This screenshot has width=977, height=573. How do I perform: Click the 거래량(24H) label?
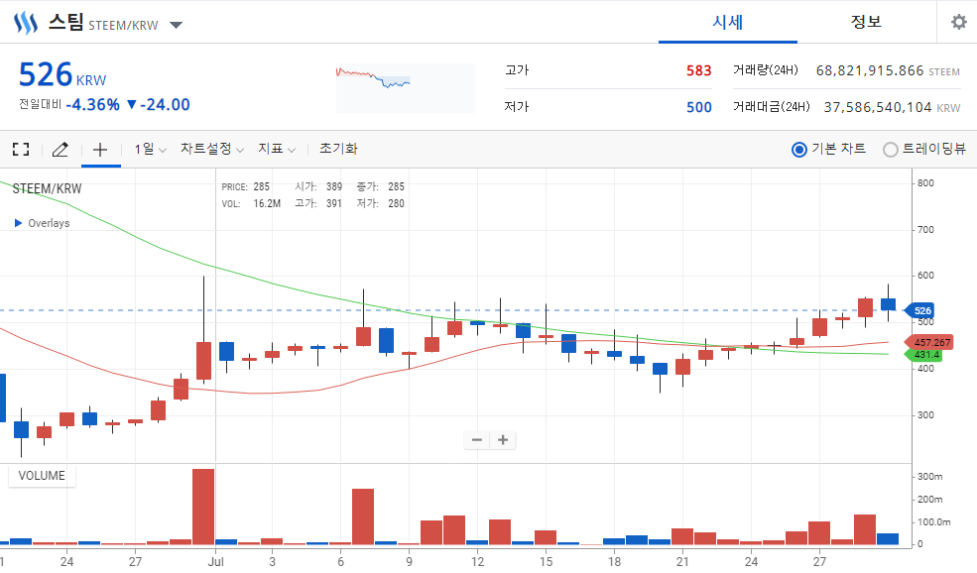coord(765,69)
